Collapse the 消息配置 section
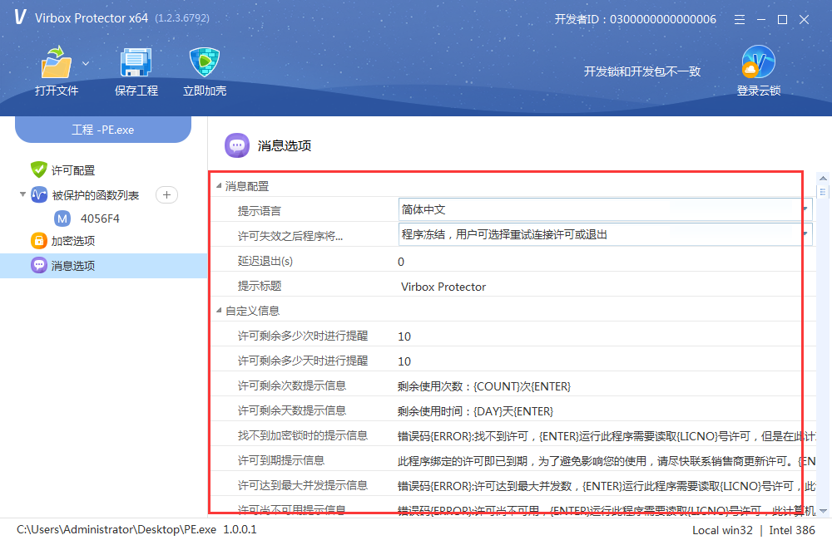 pos(219,185)
